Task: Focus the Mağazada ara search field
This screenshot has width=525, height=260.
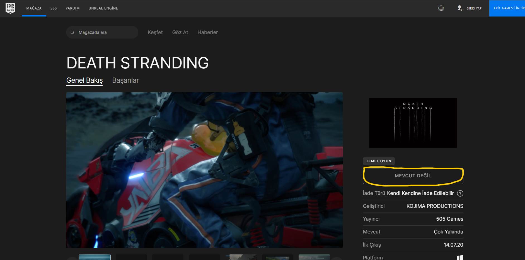Action: [102, 32]
